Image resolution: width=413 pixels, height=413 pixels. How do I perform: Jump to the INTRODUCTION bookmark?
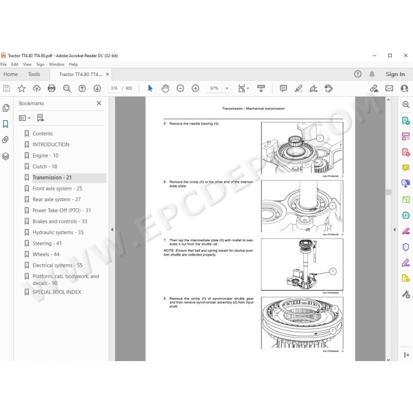tap(51, 145)
